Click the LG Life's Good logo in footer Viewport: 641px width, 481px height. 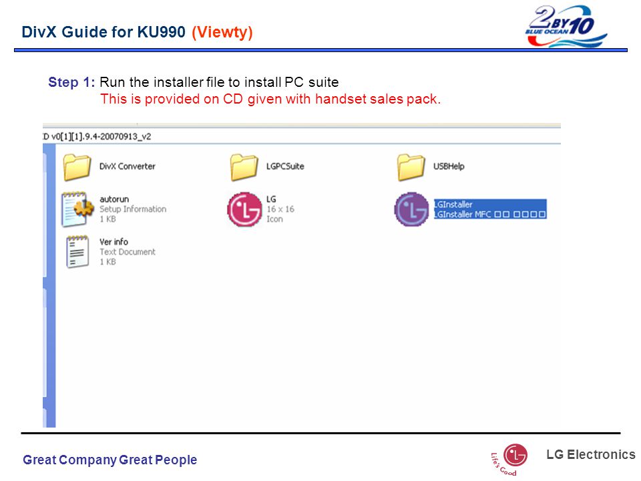point(509,460)
